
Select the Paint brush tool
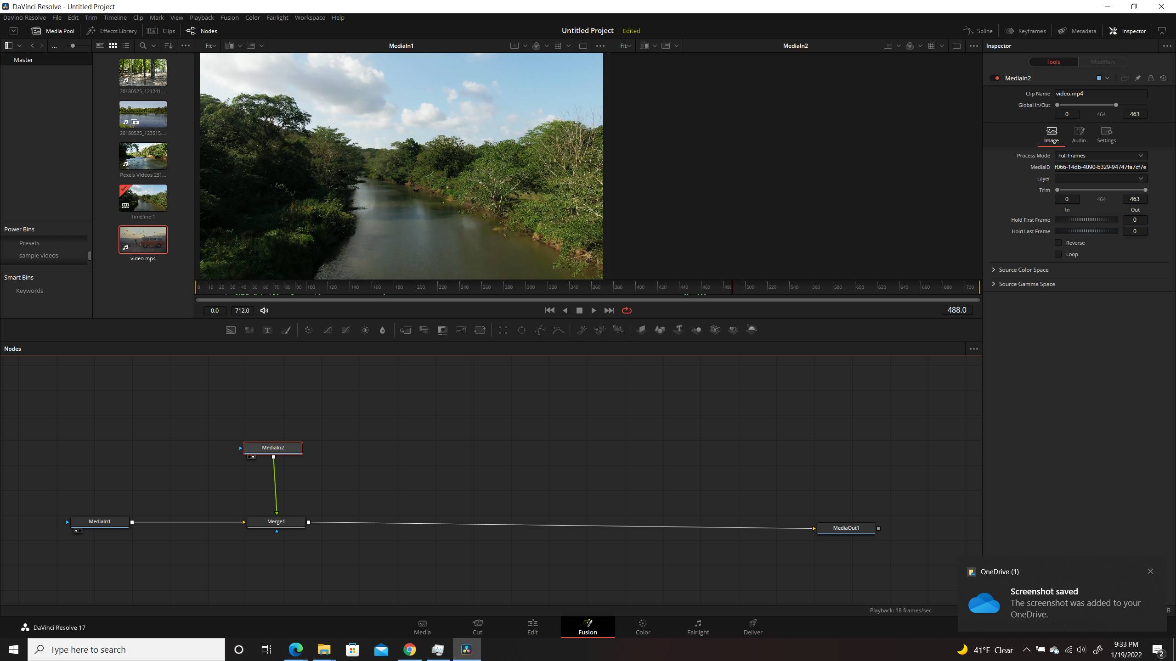tap(286, 330)
